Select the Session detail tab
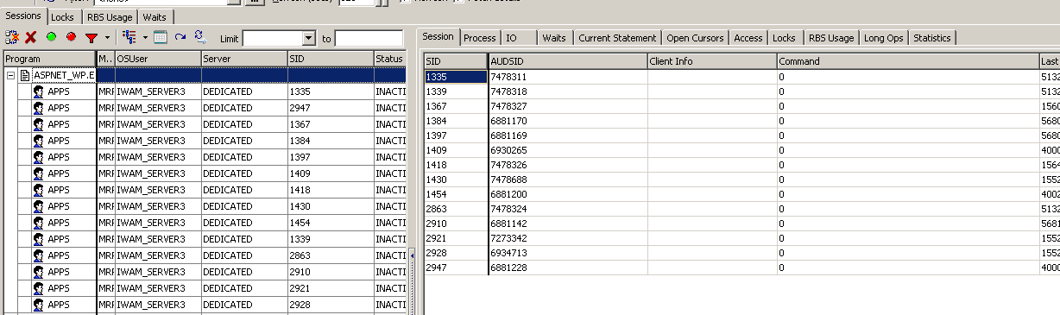 coord(438,37)
